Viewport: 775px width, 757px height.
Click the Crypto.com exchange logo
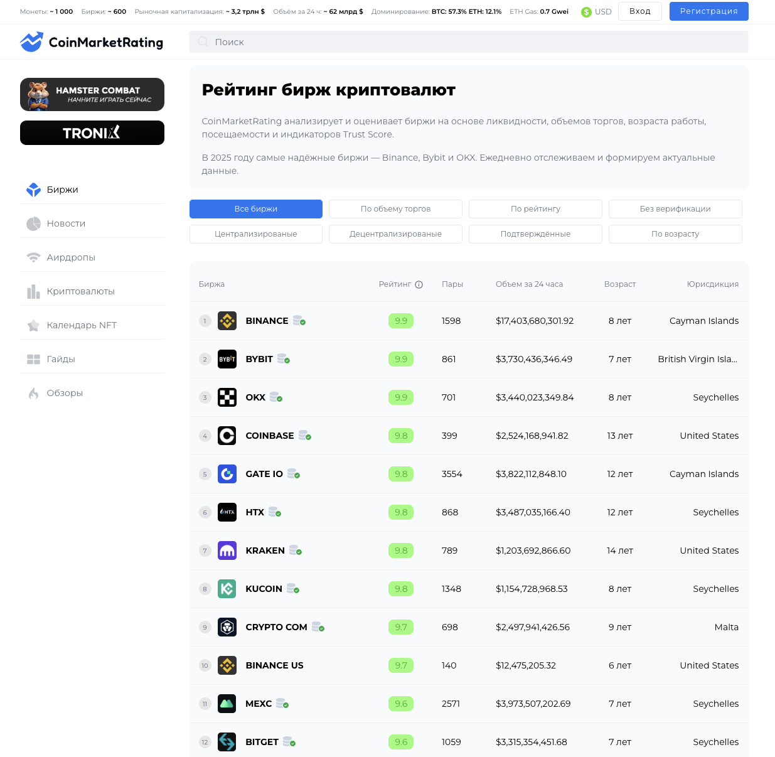[227, 627]
